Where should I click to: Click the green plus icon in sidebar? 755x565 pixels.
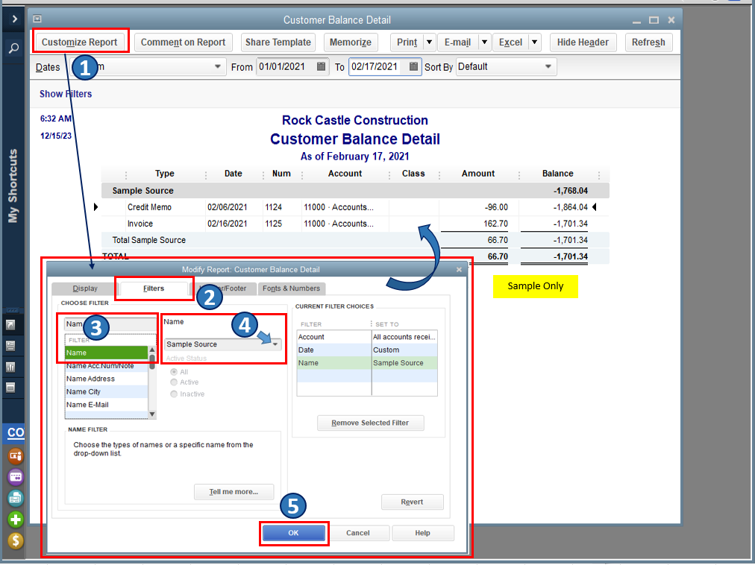pos(15,520)
